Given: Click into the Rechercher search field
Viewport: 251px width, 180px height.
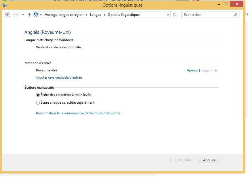Looking at the screenshot, I should pyautogui.click(x=207, y=15).
